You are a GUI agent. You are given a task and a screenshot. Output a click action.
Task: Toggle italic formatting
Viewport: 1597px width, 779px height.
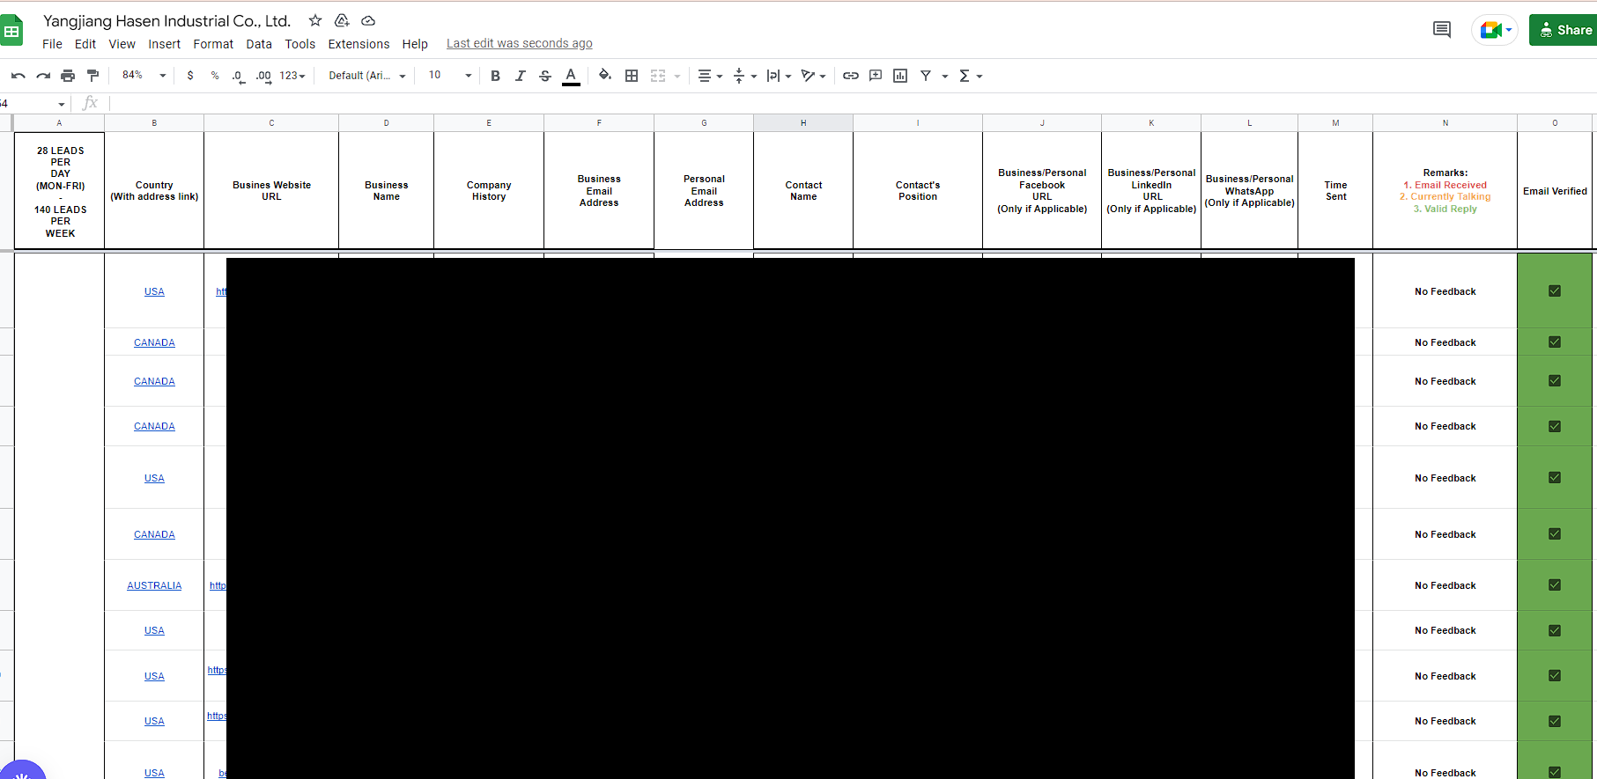(520, 76)
